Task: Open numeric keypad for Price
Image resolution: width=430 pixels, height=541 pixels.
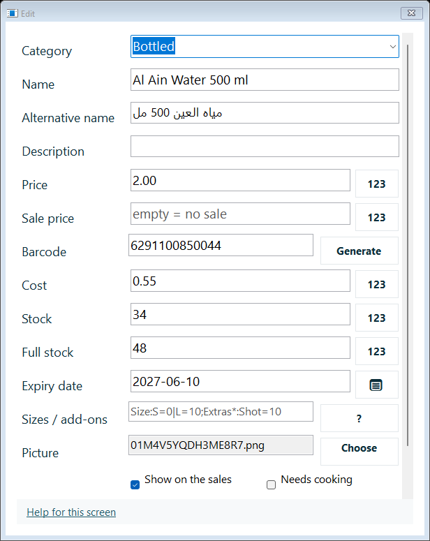Action: tap(376, 184)
